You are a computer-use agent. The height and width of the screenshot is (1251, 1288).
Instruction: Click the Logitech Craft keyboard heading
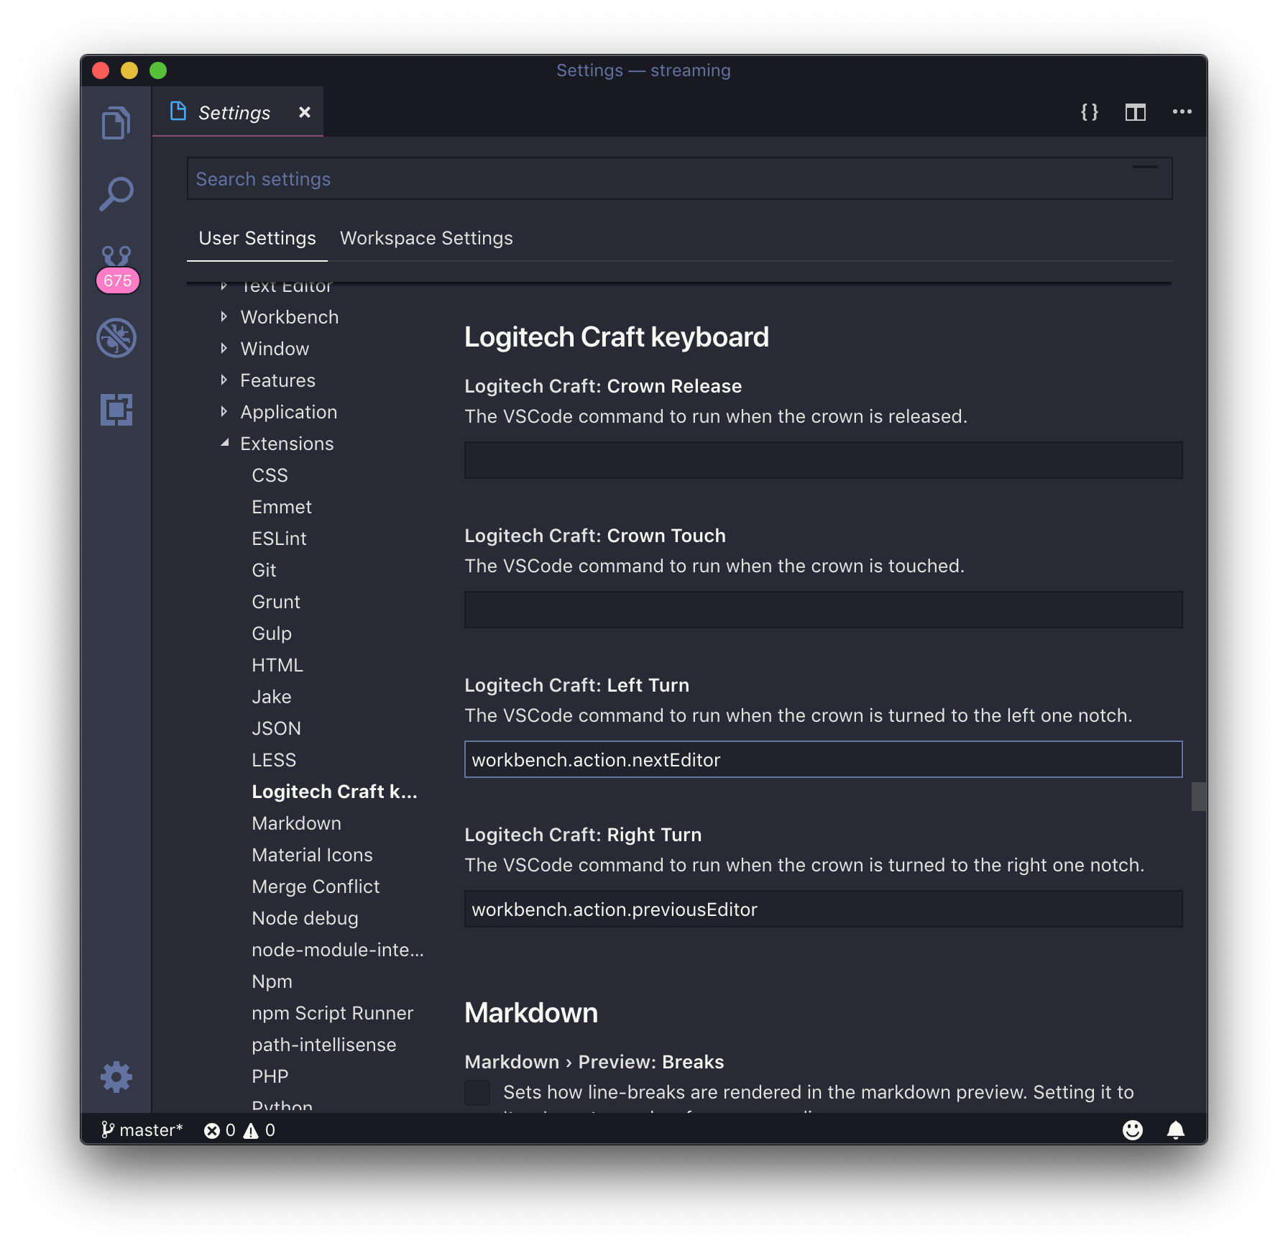point(617,336)
